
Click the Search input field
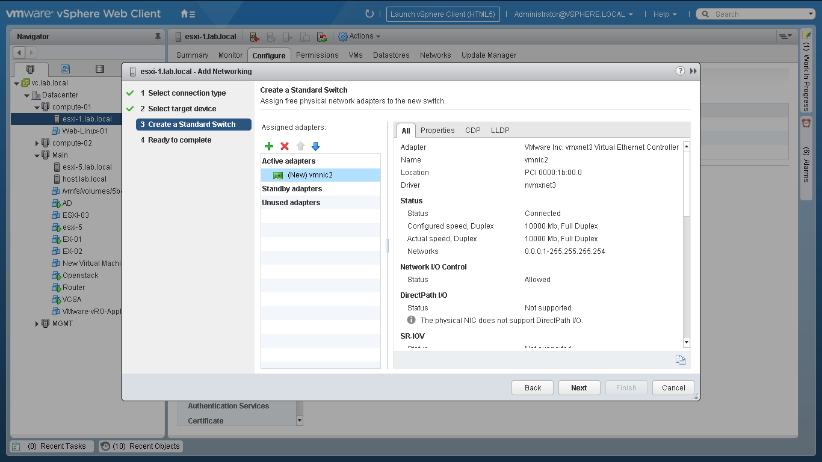pyautogui.click(x=758, y=14)
